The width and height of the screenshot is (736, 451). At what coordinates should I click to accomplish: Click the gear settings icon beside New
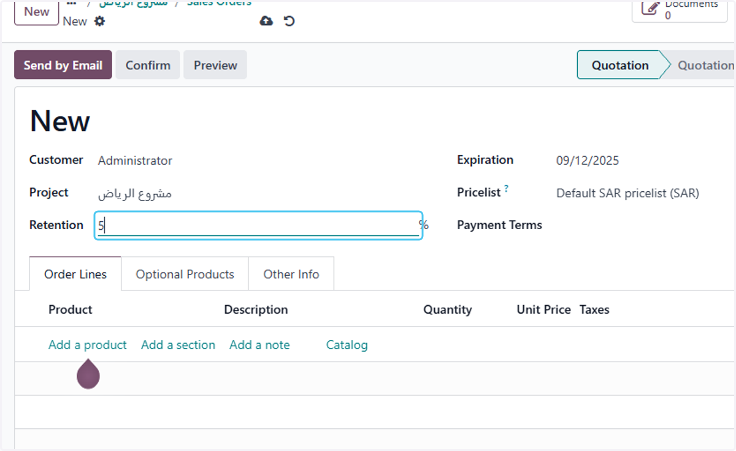(x=99, y=21)
